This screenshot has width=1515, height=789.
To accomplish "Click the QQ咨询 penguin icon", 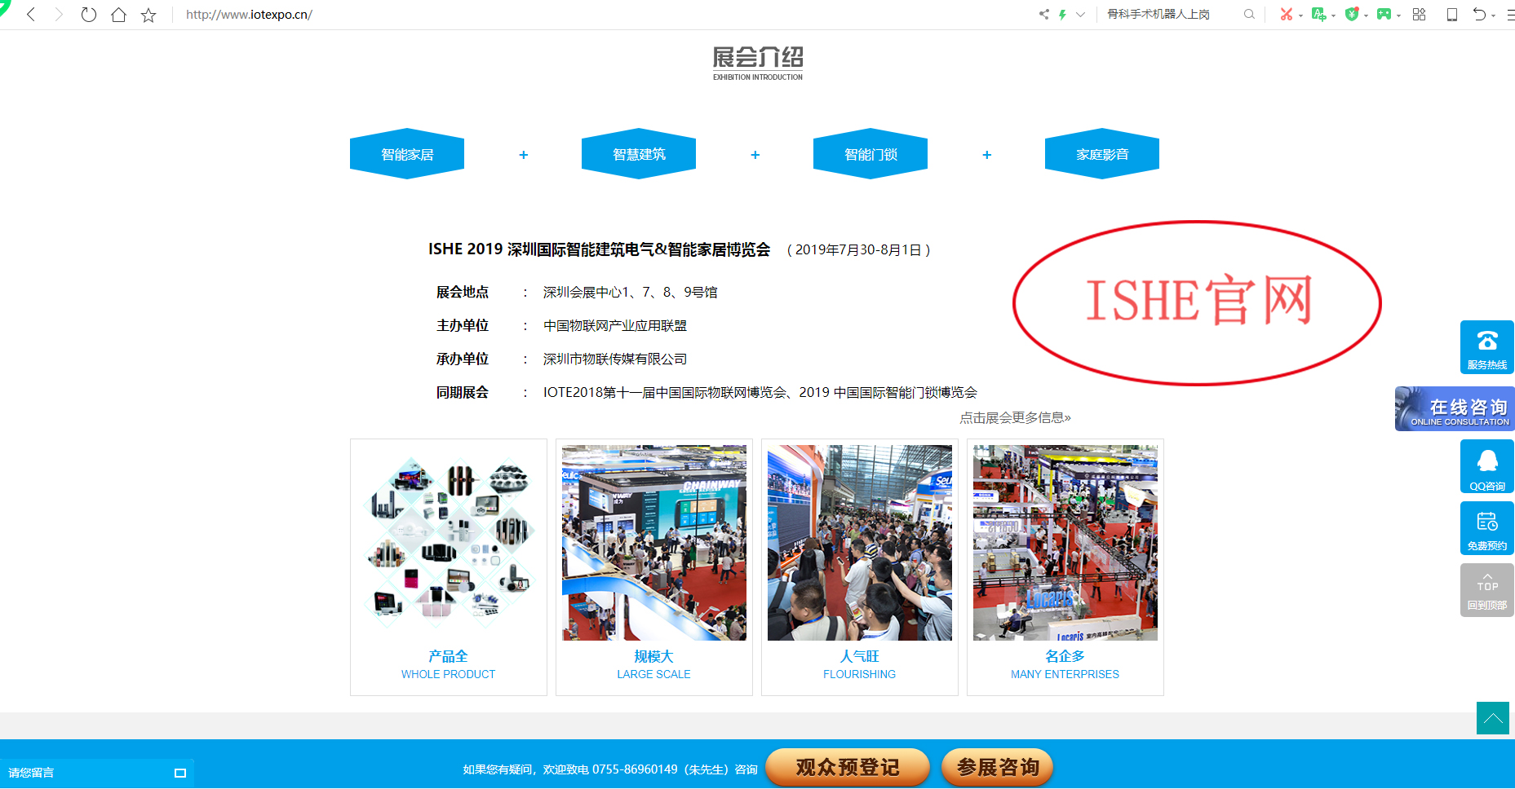I will tap(1487, 466).
